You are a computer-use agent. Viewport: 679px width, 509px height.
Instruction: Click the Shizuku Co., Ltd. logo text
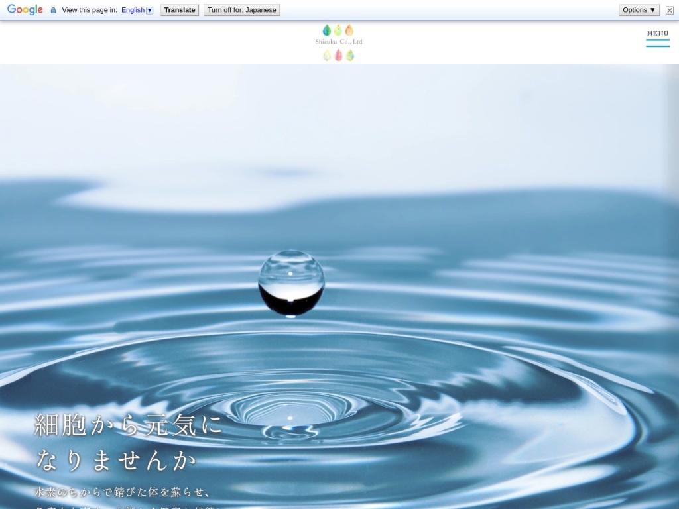[x=339, y=42]
